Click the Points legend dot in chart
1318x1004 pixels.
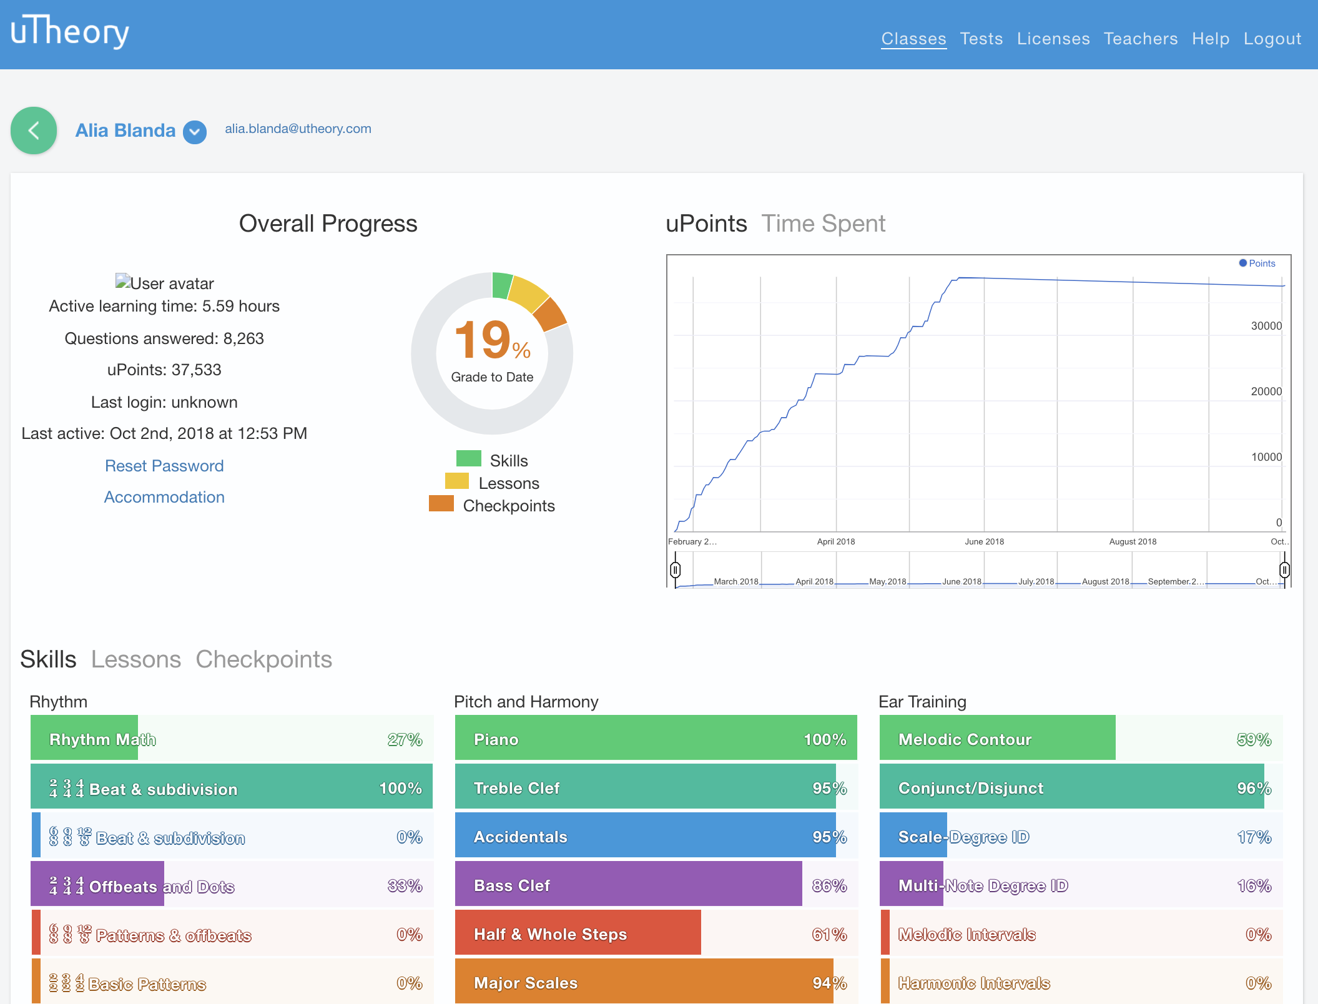point(1242,263)
